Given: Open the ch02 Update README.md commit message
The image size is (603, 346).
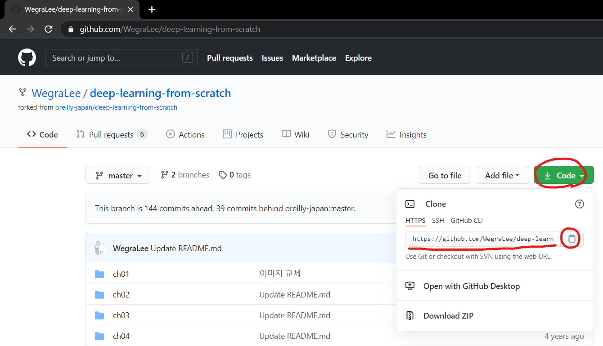Looking at the screenshot, I should click(x=295, y=295).
